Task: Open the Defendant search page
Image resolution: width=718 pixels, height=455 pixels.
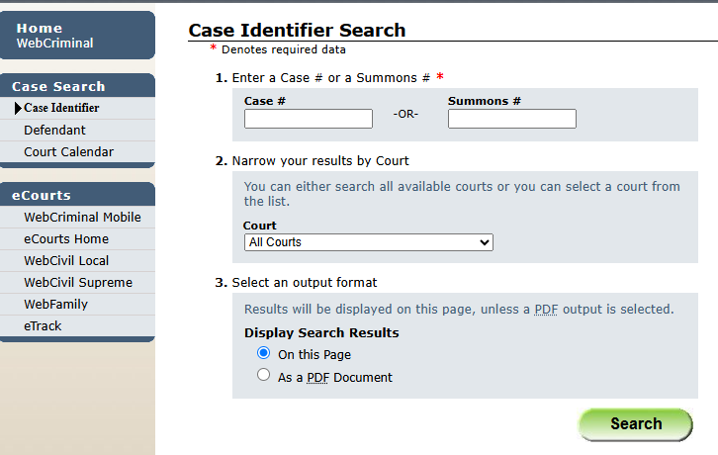Action: coord(54,131)
